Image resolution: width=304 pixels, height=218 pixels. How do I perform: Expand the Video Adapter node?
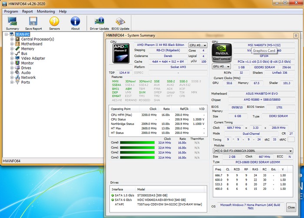click(x=12, y=58)
